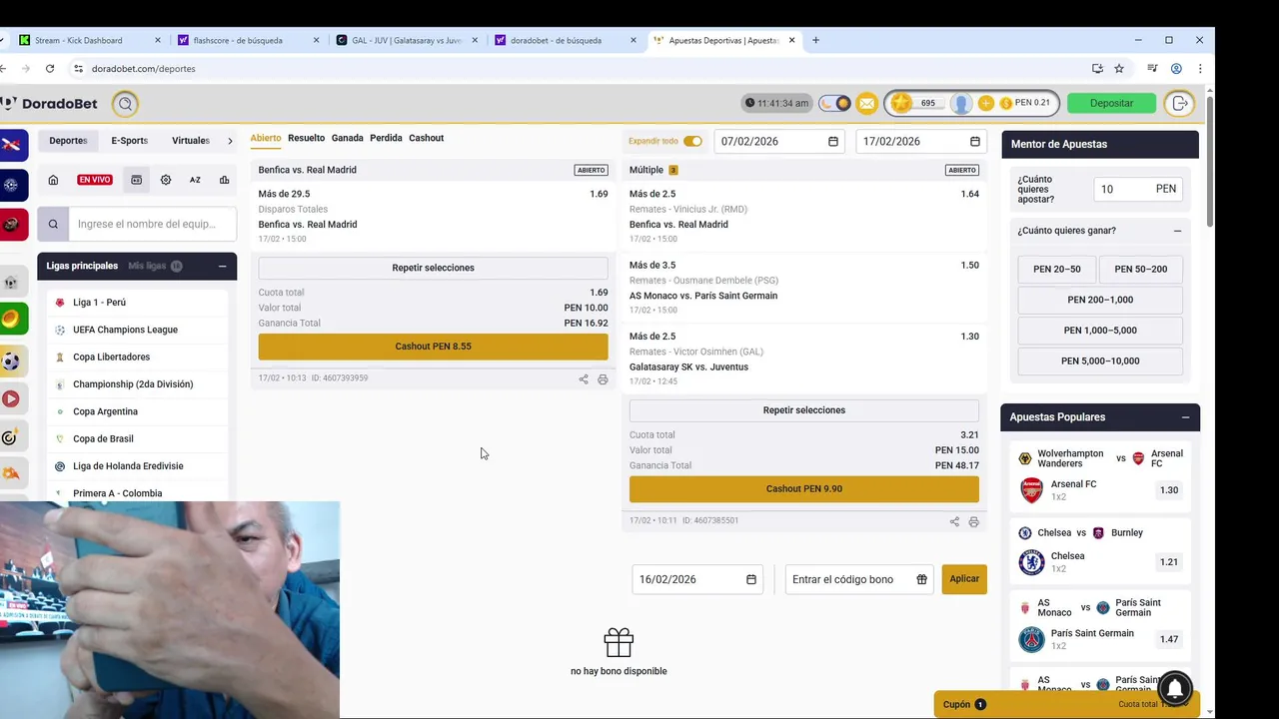Image resolution: width=1279 pixels, height=719 pixels.
Task: Click the gift icon in bonus code field
Action: coord(921,579)
